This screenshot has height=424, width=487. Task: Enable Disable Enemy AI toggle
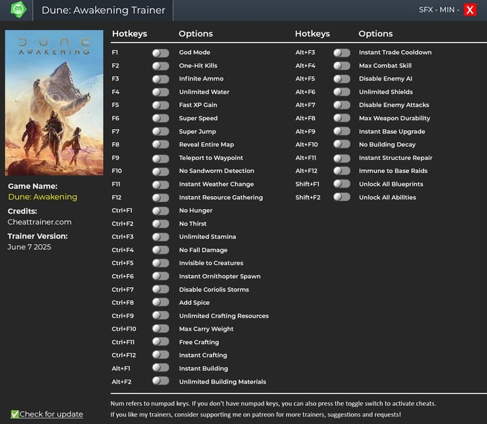click(x=342, y=79)
